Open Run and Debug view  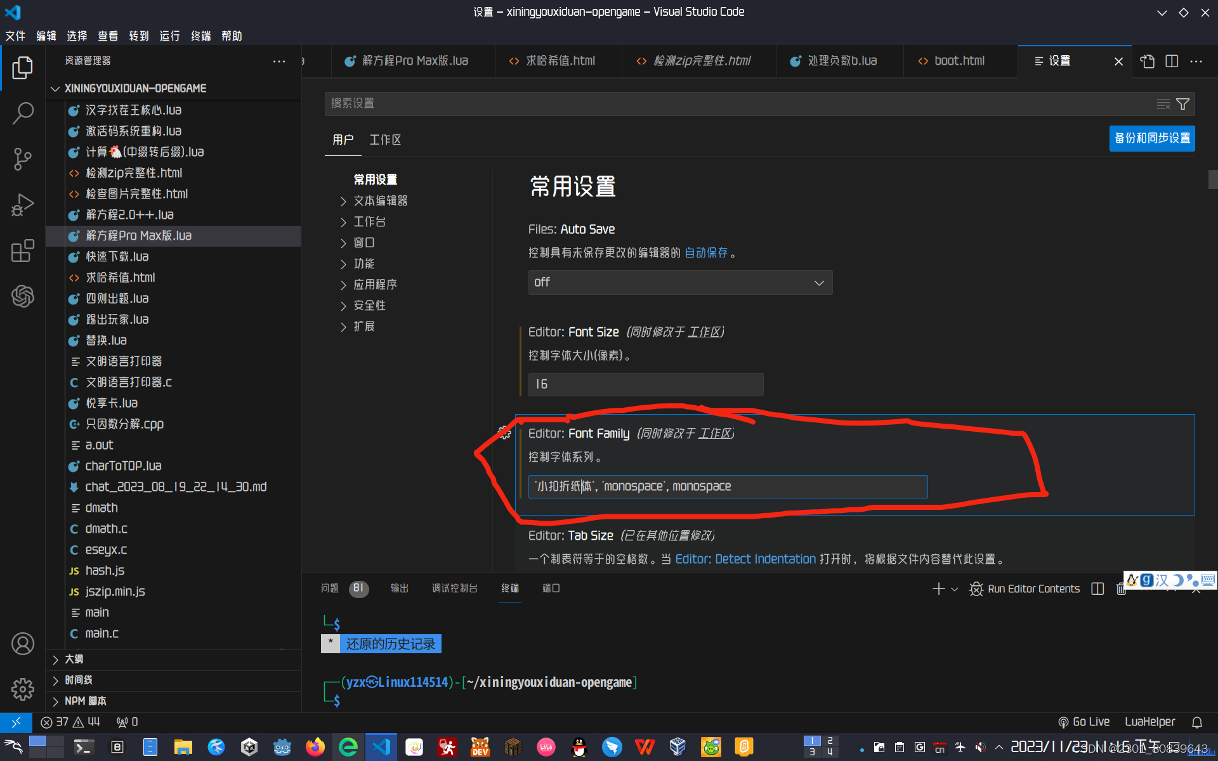point(23,205)
